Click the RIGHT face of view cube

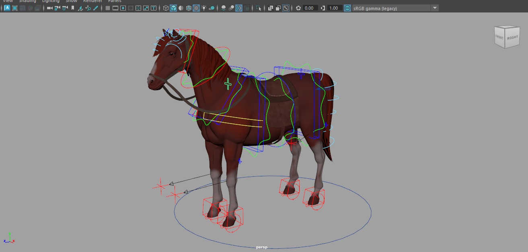(x=512, y=37)
